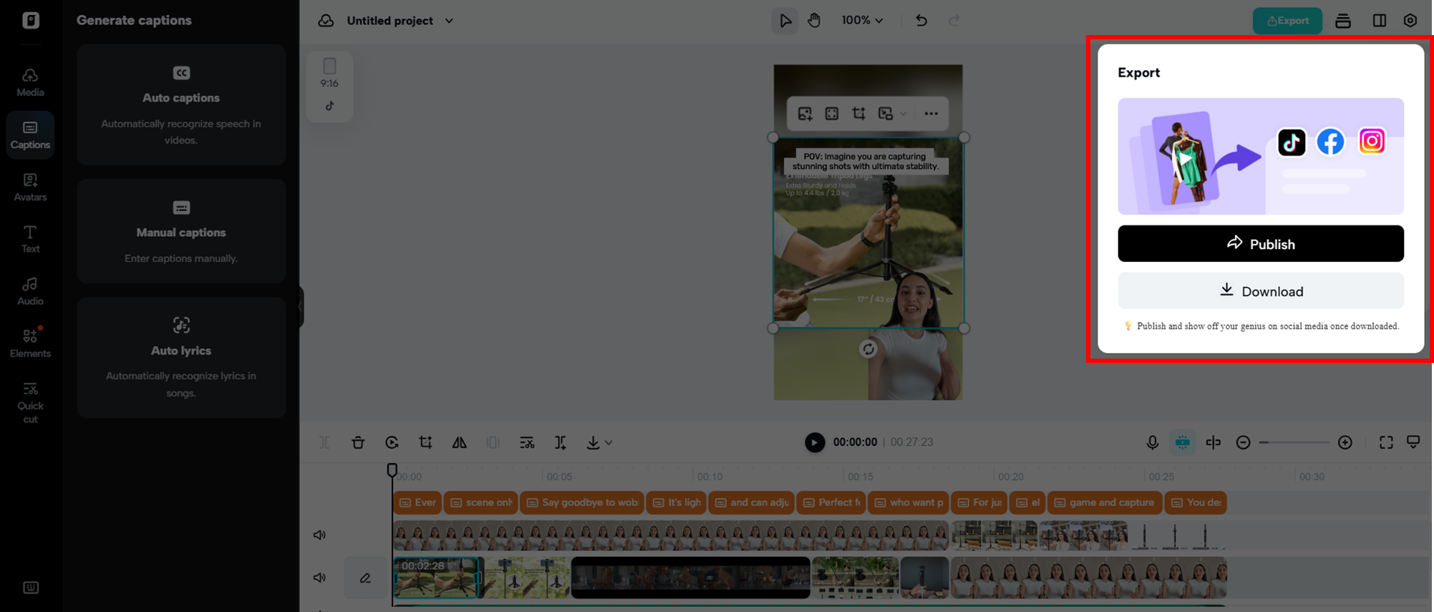This screenshot has height=612, width=1434.
Task: Switch to the Captions sidebar tab
Action: point(30,135)
